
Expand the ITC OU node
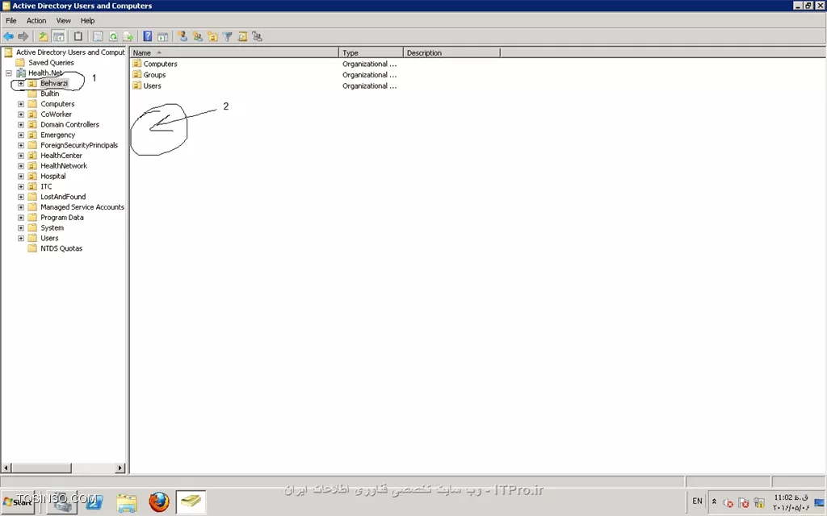point(21,186)
